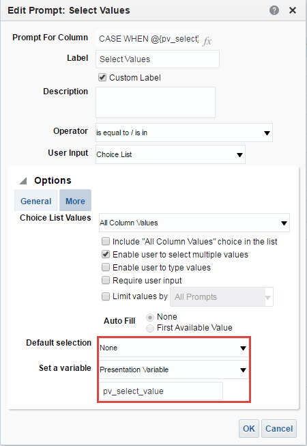Open the Default selection dropdown
The image size is (307, 446).
tap(173, 348)
